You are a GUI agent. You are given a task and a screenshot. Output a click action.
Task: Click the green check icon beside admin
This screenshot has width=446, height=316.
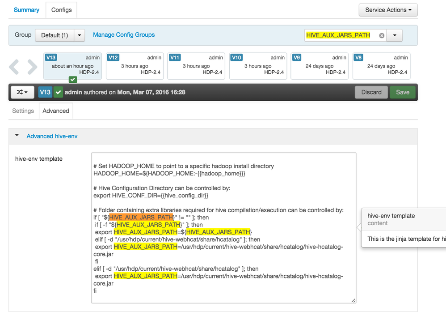pyautogui.click(x=58, y=92)
